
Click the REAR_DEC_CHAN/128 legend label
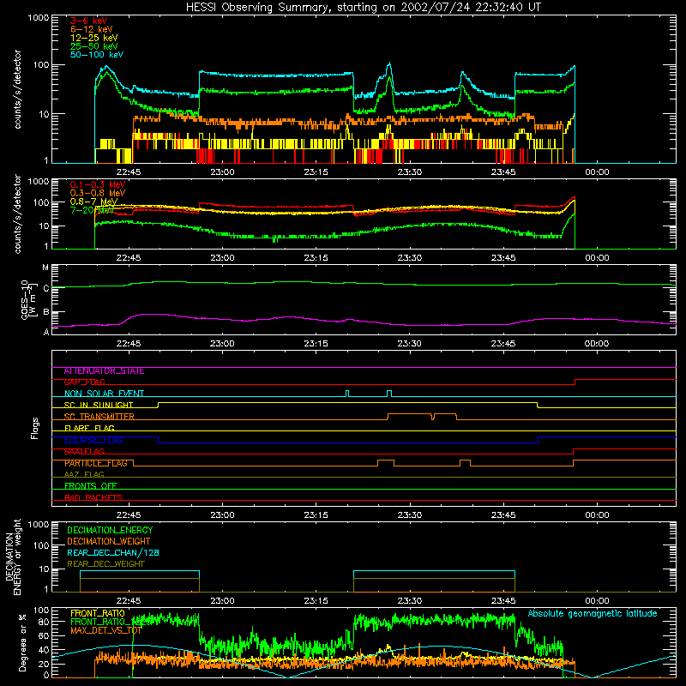point(113,553)
